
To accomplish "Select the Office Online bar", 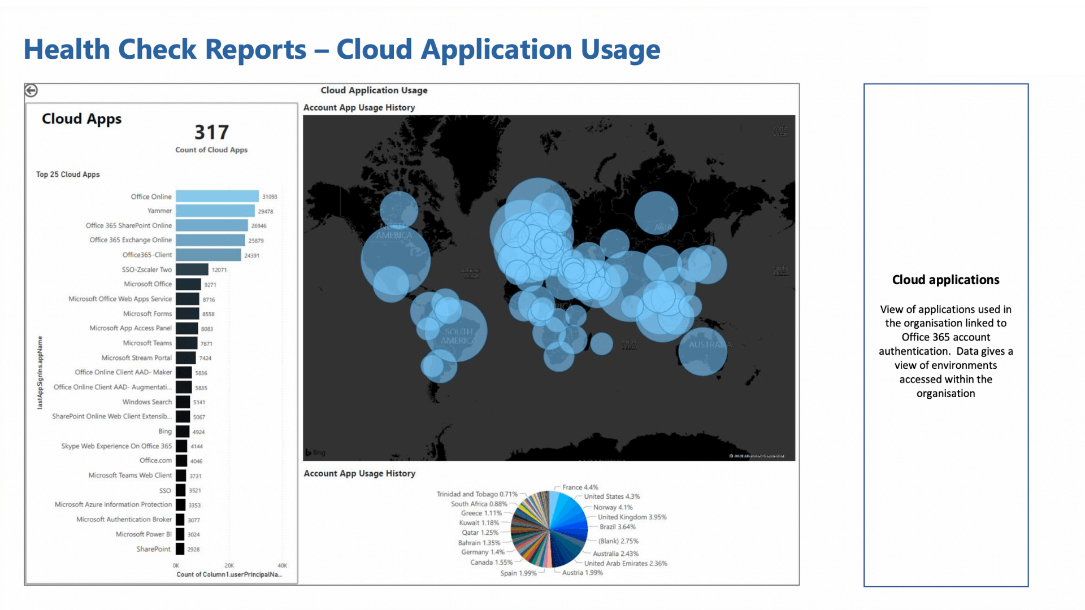I will (x=217, y=196).
